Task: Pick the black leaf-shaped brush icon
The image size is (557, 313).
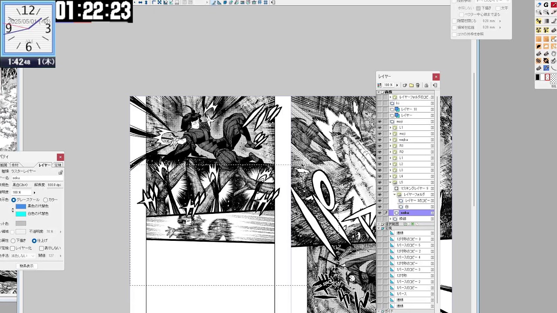Action: point(539,46)
